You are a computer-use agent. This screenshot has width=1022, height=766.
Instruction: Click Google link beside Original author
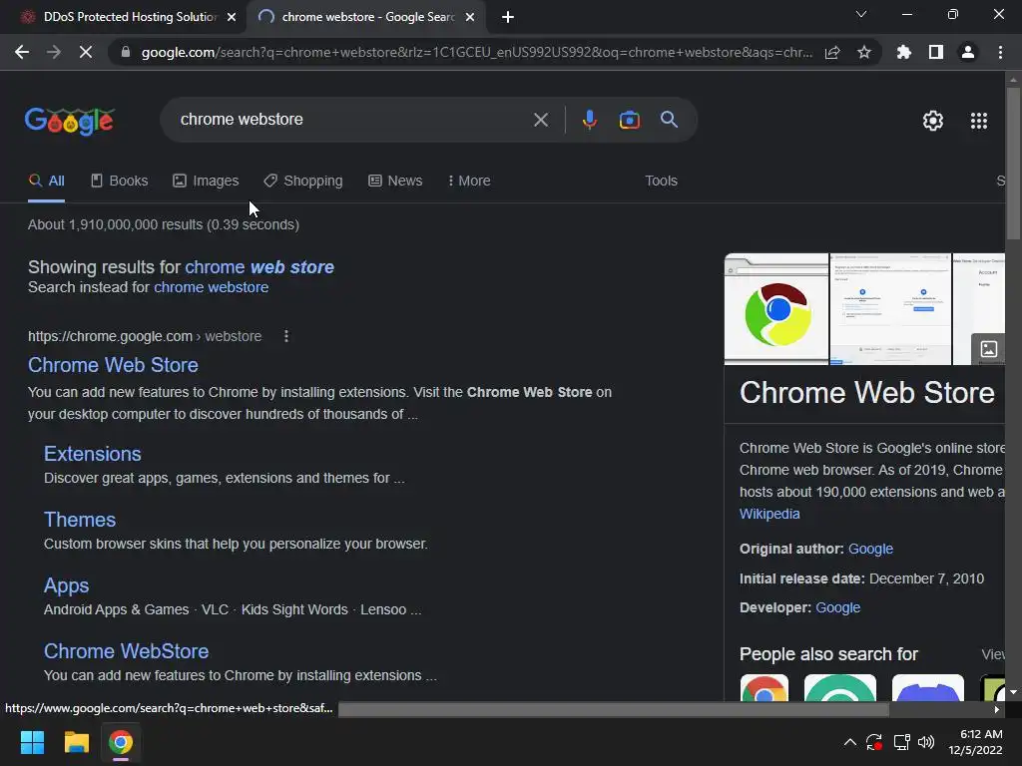pos(870,550)
